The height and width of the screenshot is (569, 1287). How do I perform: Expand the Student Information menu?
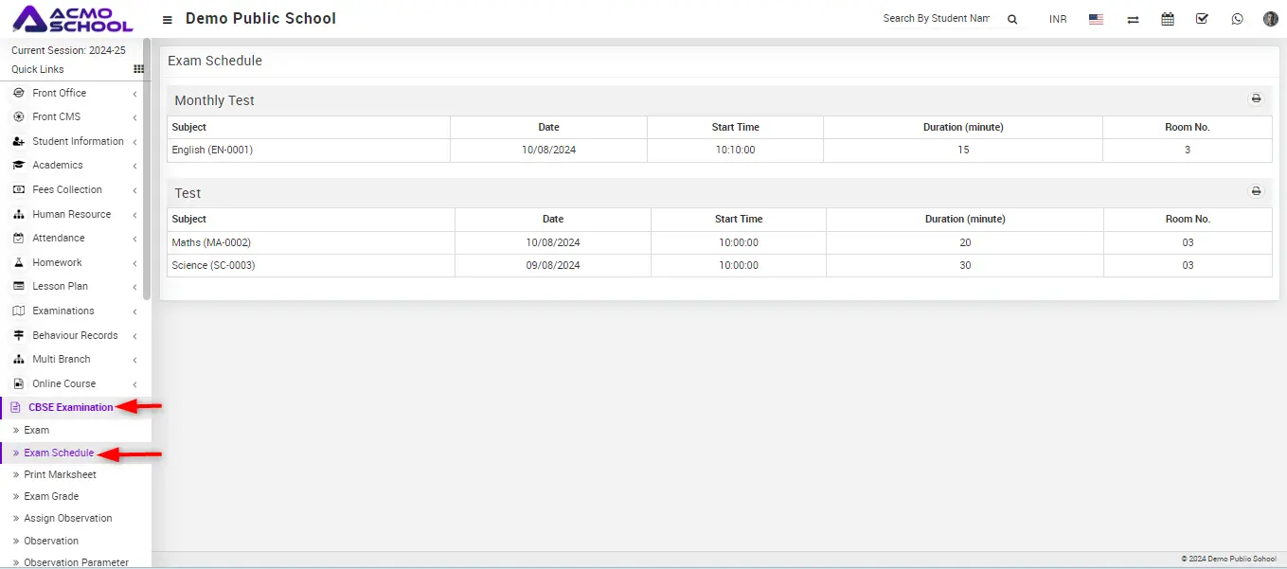pyautogui.click(x=78, y=141)
